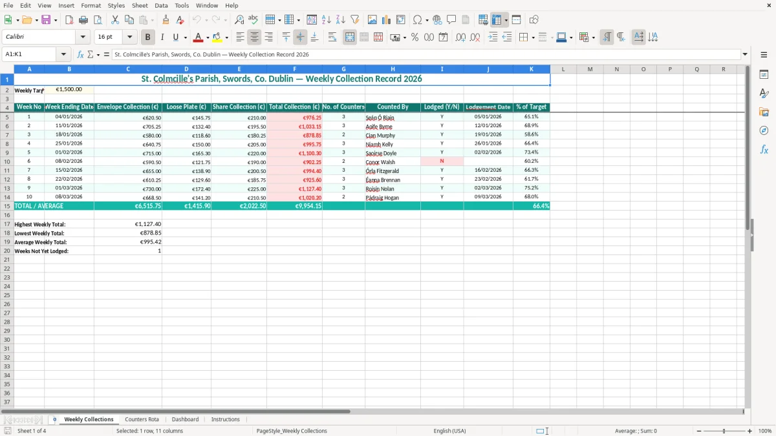Click Format as Percent icon
776x436 pixels.
(415, 37)
